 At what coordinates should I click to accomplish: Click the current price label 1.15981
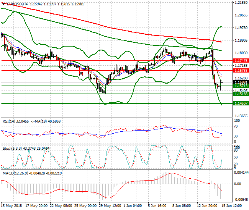(241, 82)
